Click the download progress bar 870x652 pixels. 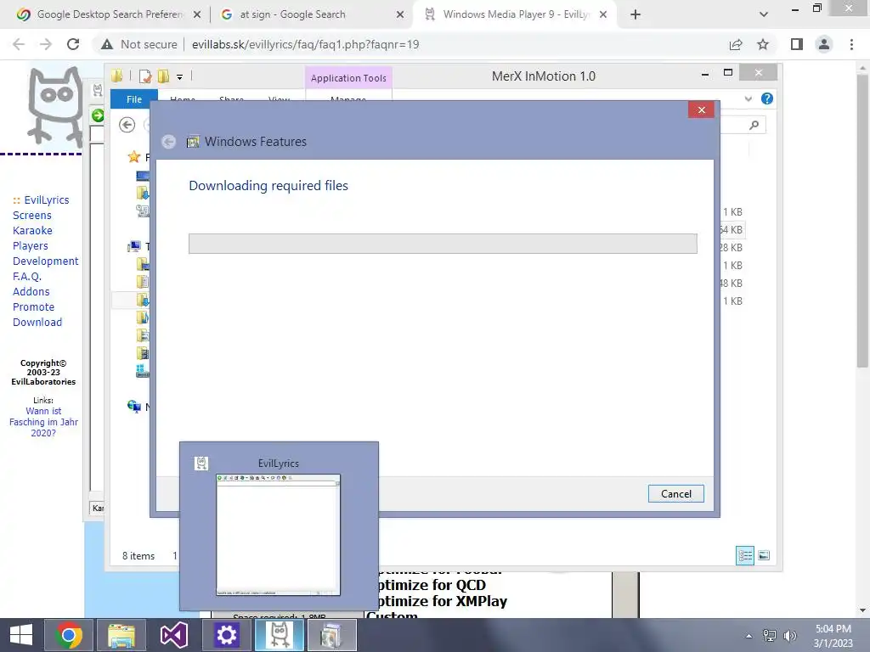(443, 244)
